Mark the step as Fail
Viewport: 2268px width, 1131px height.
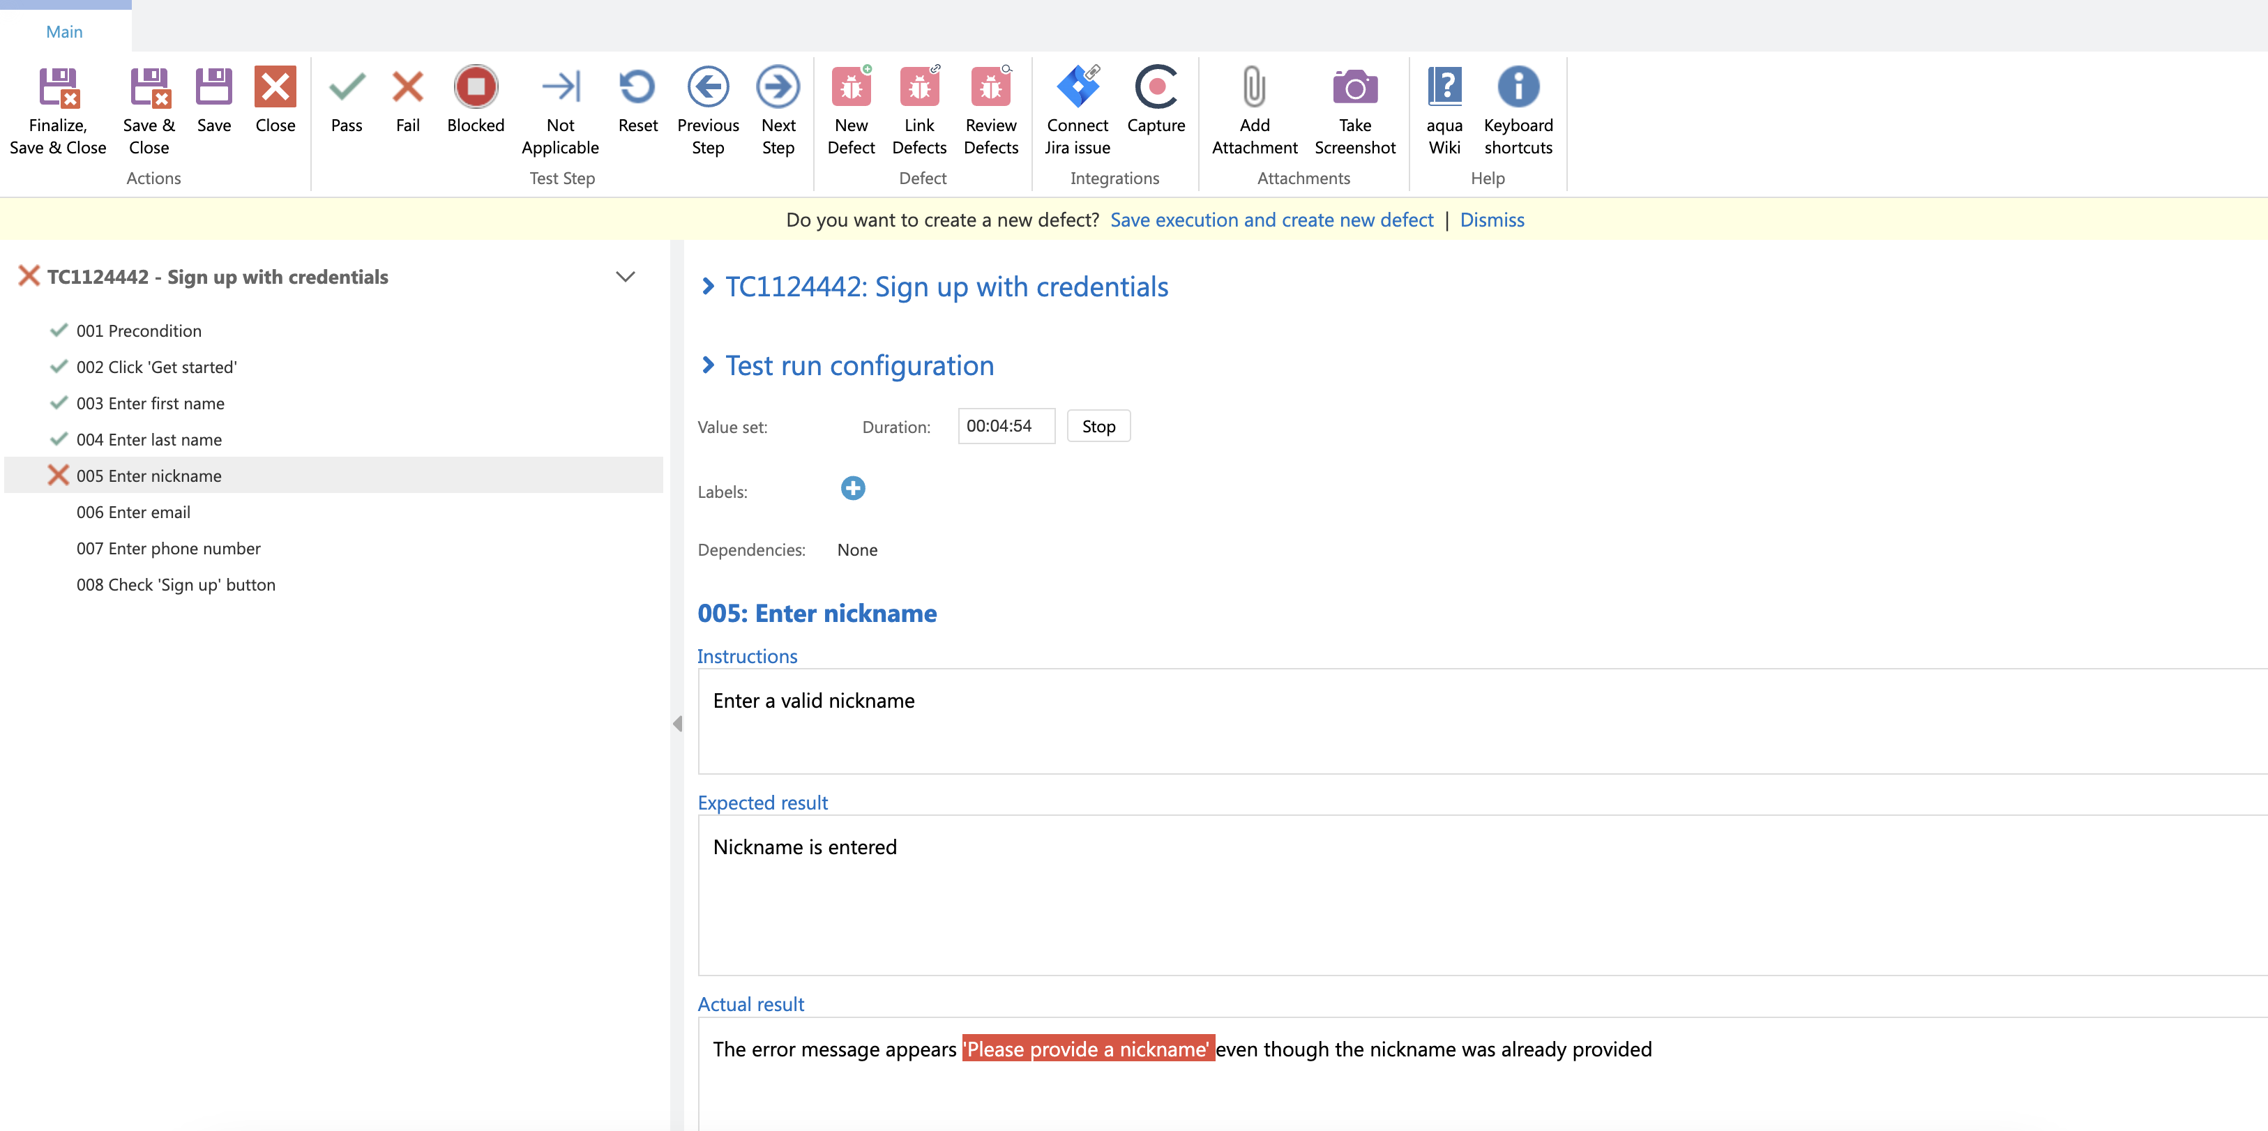point(407,87)
